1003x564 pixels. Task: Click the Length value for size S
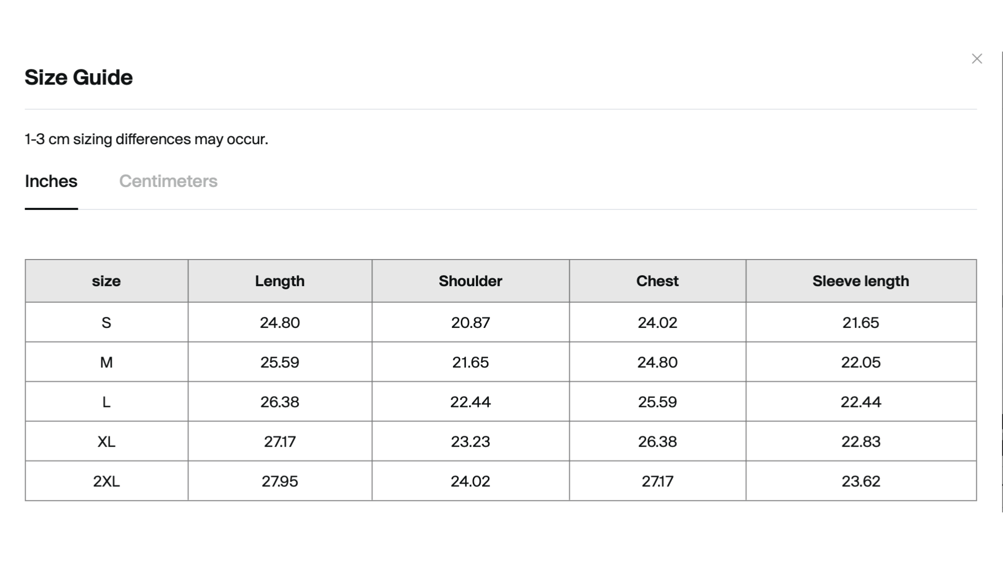tap(279, 323)
